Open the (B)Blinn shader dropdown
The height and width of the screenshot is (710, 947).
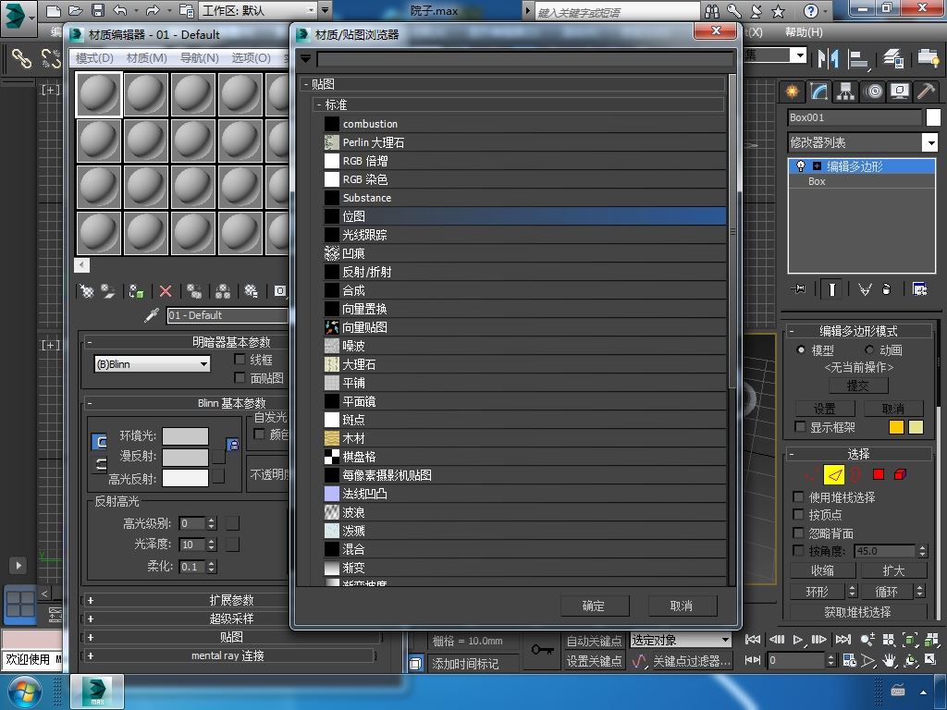[x=153, y=364]
